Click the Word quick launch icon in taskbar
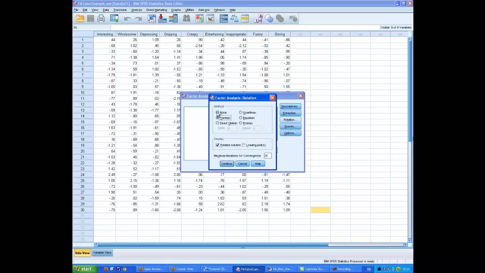Screen dimensions: 485x273 tap(118, 269)
